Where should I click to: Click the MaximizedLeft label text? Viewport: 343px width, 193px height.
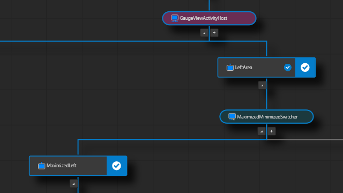pos(62,166)
